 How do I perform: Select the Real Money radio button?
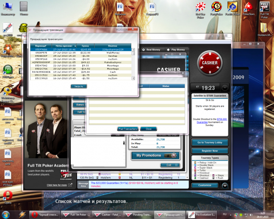point(144,50)
